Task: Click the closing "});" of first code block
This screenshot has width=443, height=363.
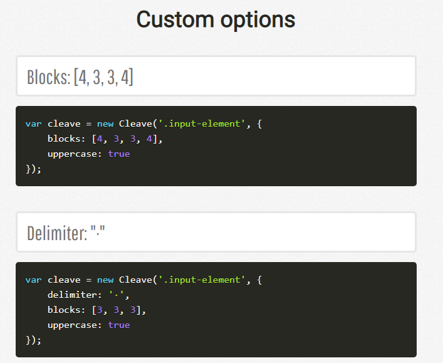Action: 33,169
